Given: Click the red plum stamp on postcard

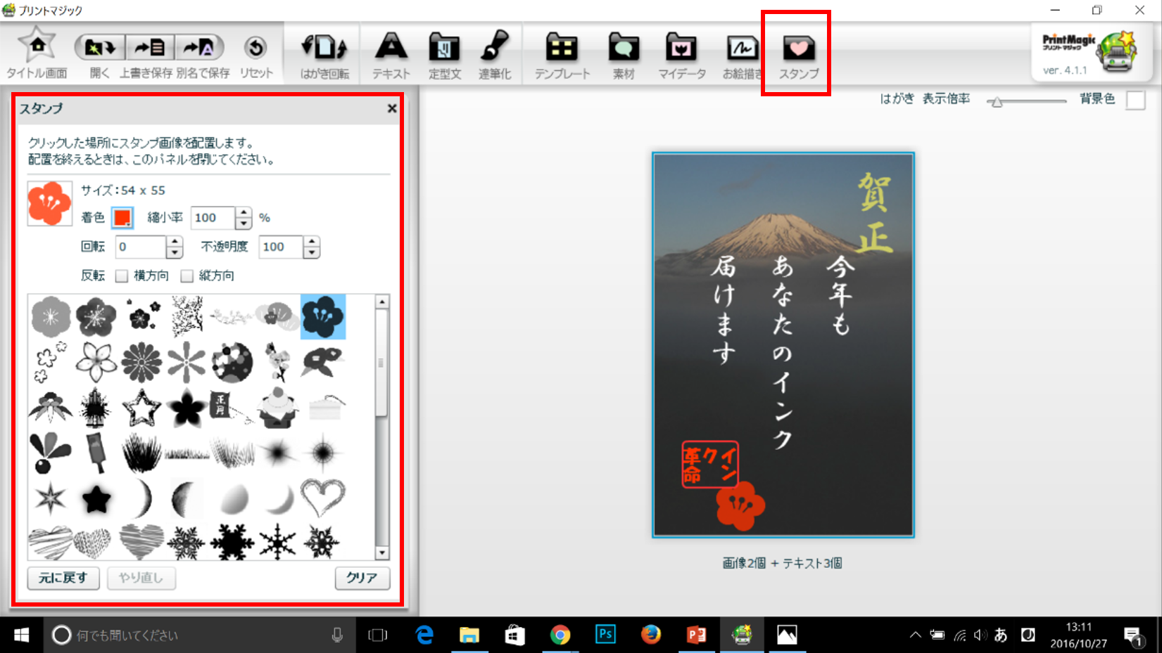Looking at the screenshot, I should point(740,506).
